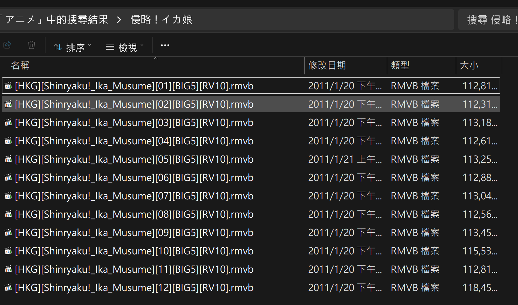Select the episode [06] rmvb file
This screenshot has width=518, height=305.
click(x=251, y=178)
